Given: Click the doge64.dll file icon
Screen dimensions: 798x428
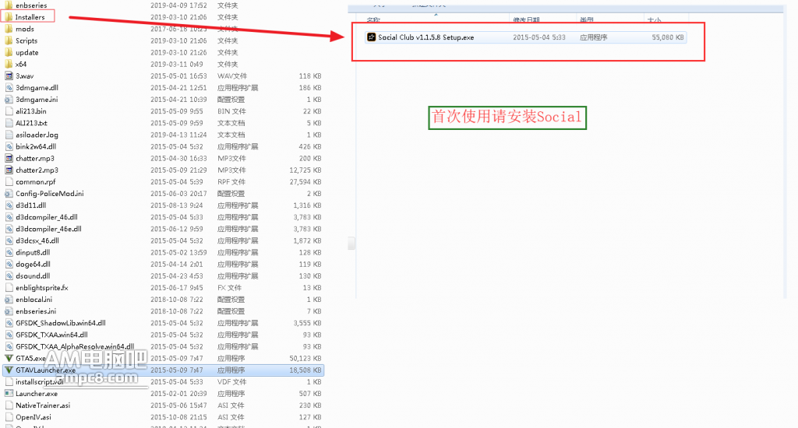Looking at the screenshot, I should [x=9, y=264].
